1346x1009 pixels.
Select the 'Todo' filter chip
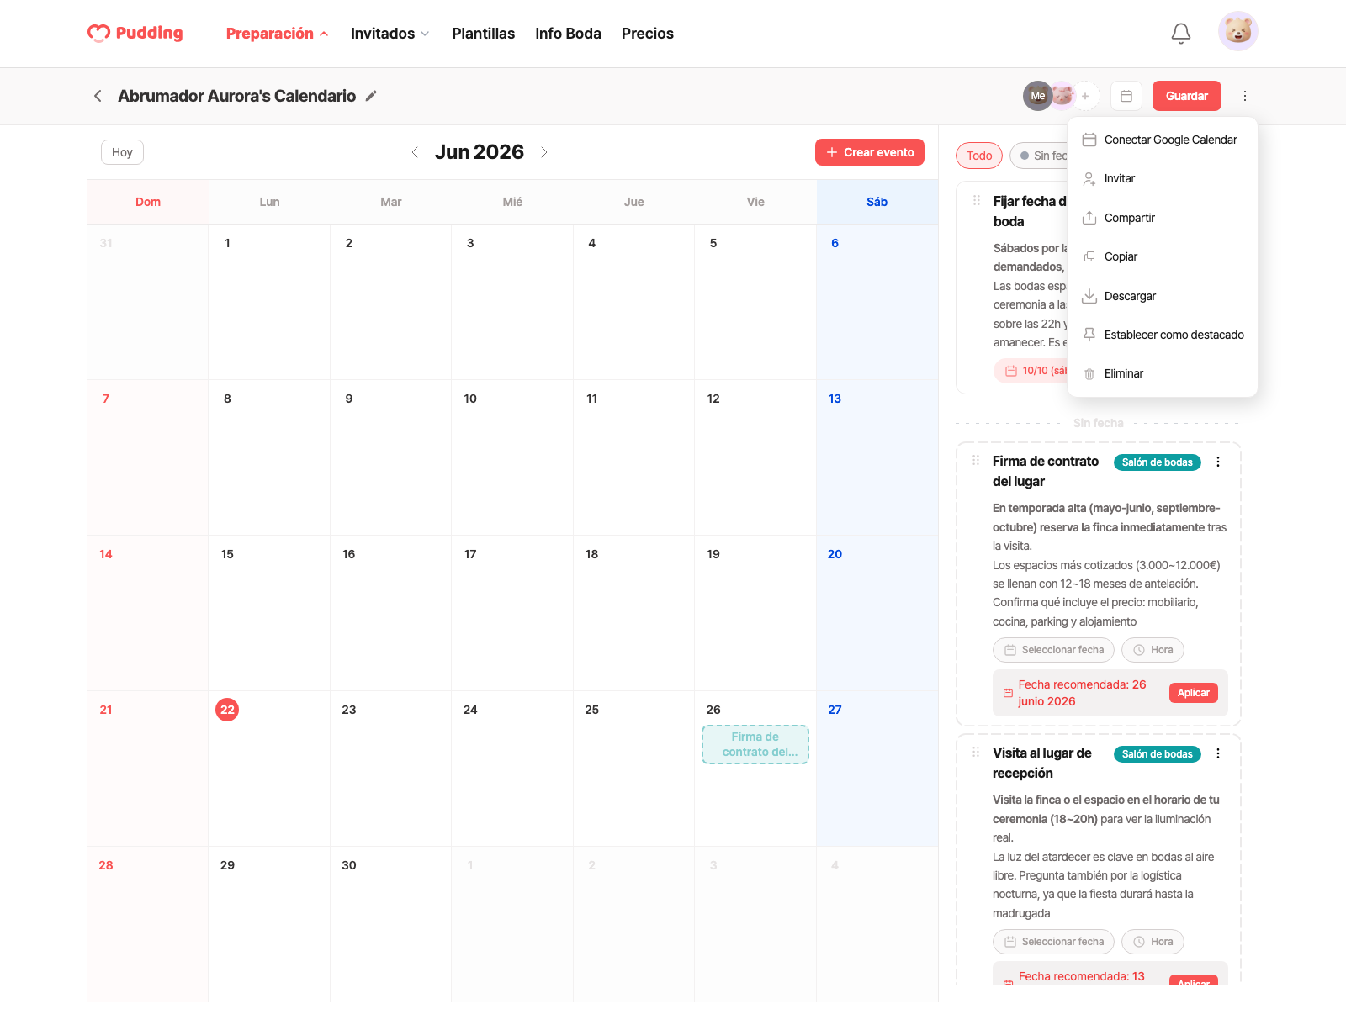point(979,156)
